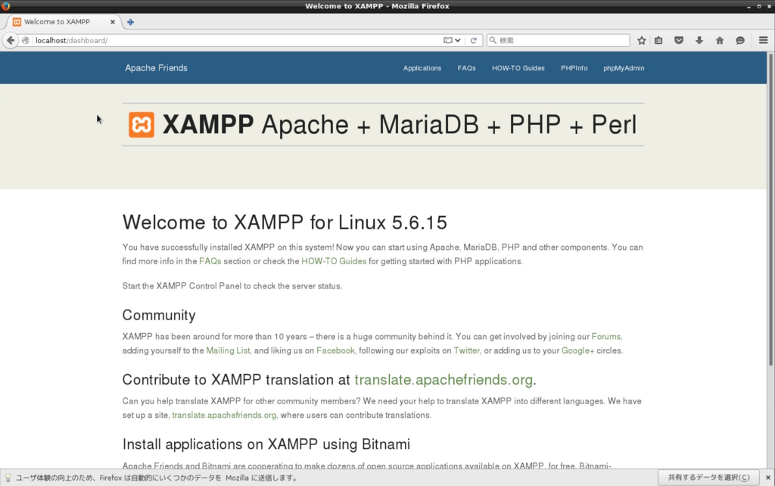
Task: Go back with the arrow button
Action: click(x=11, y=41)
